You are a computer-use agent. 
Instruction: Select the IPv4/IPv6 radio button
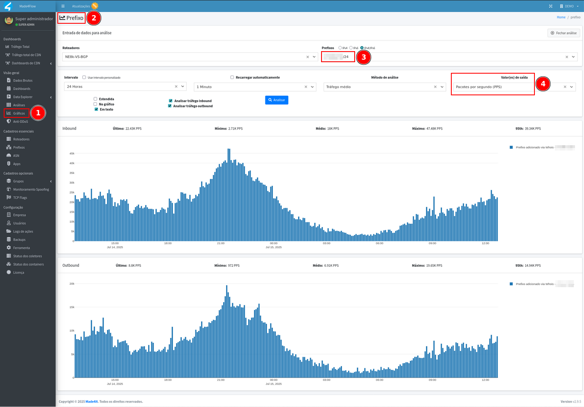(362, 48)
